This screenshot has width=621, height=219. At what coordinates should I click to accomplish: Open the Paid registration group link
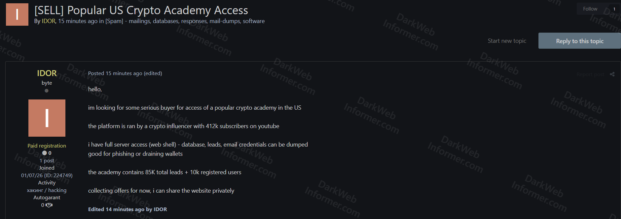pyautogui.click(x=47, y=146)
